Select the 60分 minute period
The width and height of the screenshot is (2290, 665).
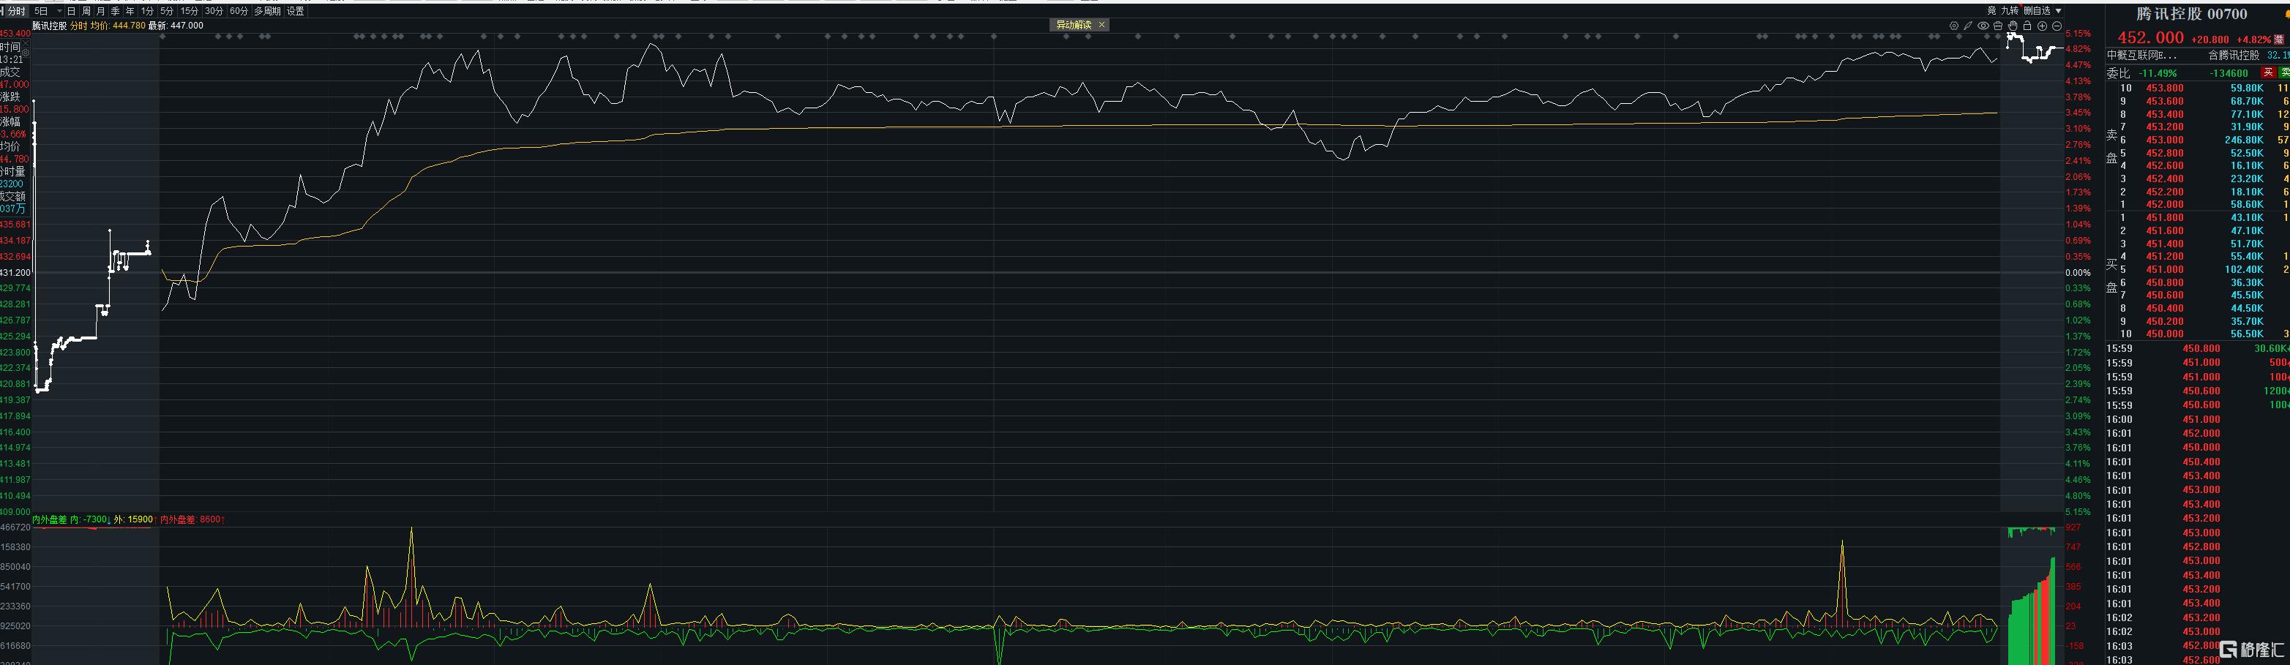tap(239, 11)
